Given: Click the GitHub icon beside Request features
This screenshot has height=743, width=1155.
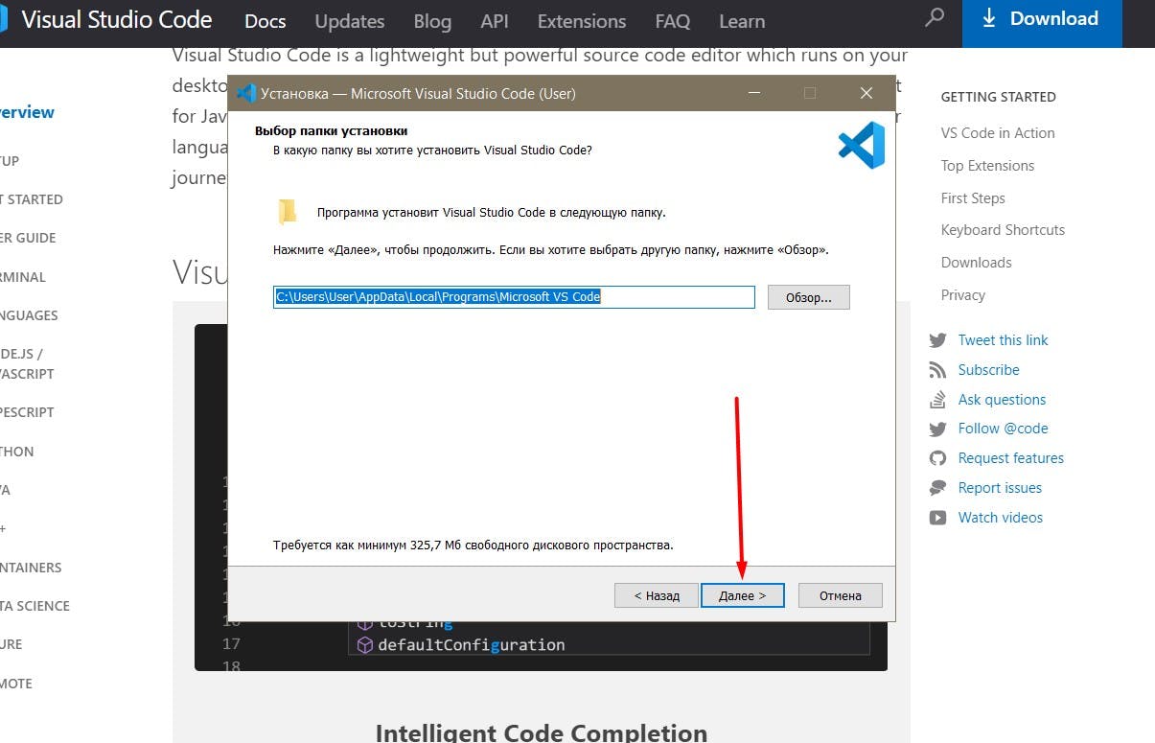Looking at the screenshot, I should [x=937, y=458].
